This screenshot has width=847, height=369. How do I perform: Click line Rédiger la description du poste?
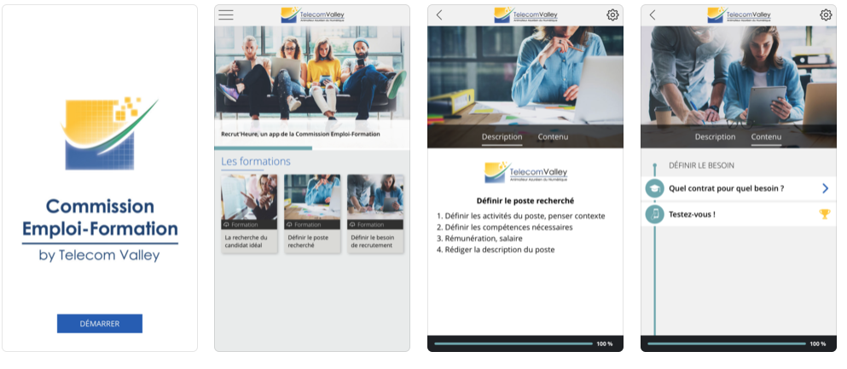pyautogui.click(x=496, y=250)
